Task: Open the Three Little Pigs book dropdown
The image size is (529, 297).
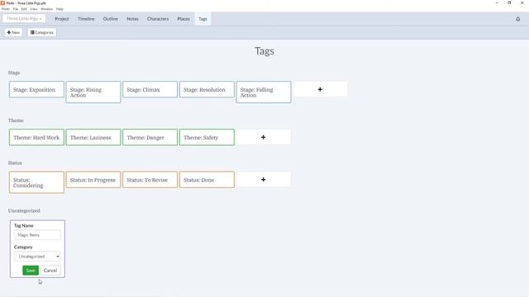Action: (24, 18)
